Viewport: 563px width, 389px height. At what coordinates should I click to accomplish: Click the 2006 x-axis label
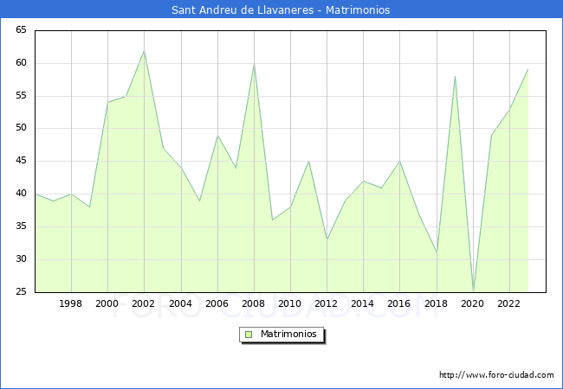[217, 303]
